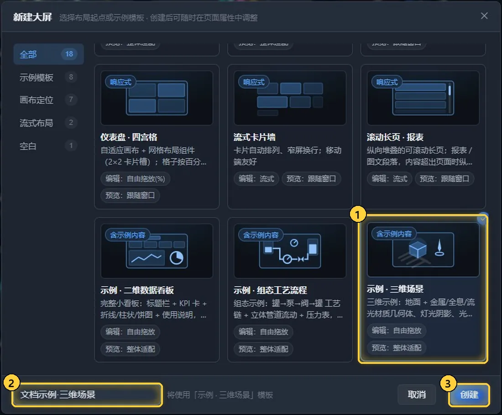Click the 响应式 badge on 仪表盘·四宫格
The image size is (502, 415).
(x=120, y=82)
